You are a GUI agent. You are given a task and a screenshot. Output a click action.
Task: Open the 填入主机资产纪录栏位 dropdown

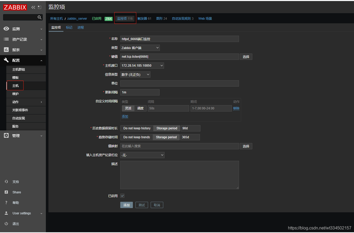142,155
